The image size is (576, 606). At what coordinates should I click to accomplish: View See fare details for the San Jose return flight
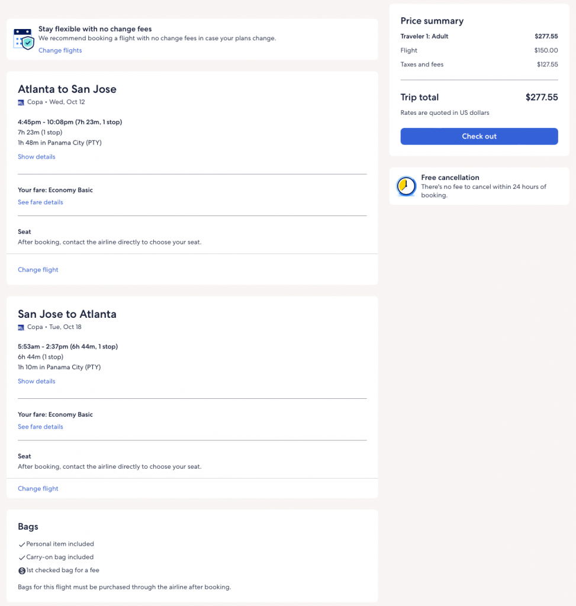click(x=40, y=427)
